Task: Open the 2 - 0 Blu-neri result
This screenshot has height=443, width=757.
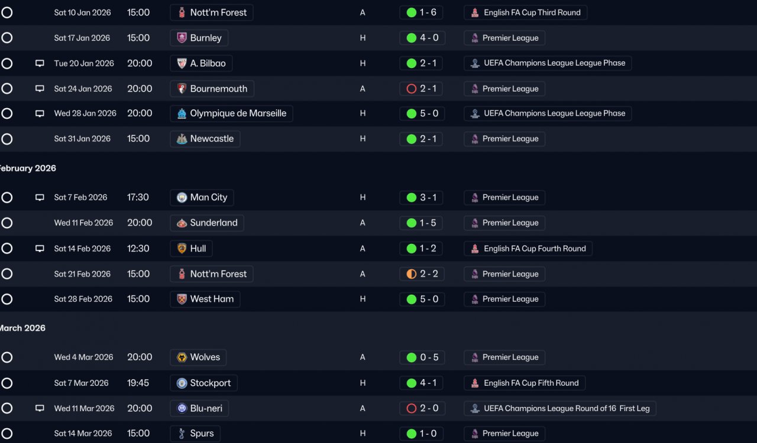Action: coord(422,408)
